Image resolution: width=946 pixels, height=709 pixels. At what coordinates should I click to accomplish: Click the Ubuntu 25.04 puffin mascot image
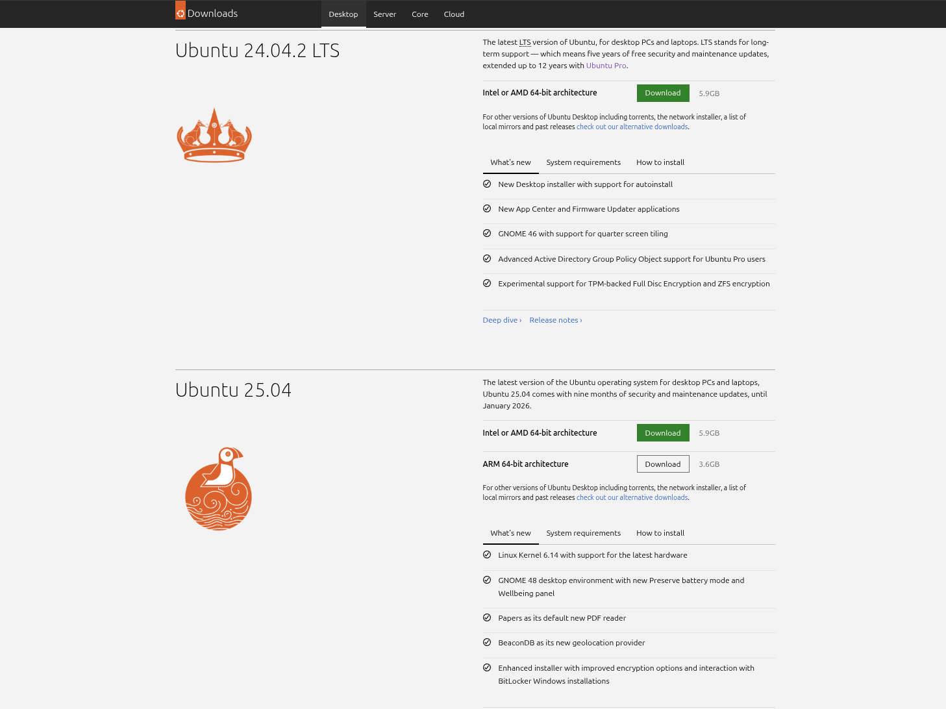218,489
